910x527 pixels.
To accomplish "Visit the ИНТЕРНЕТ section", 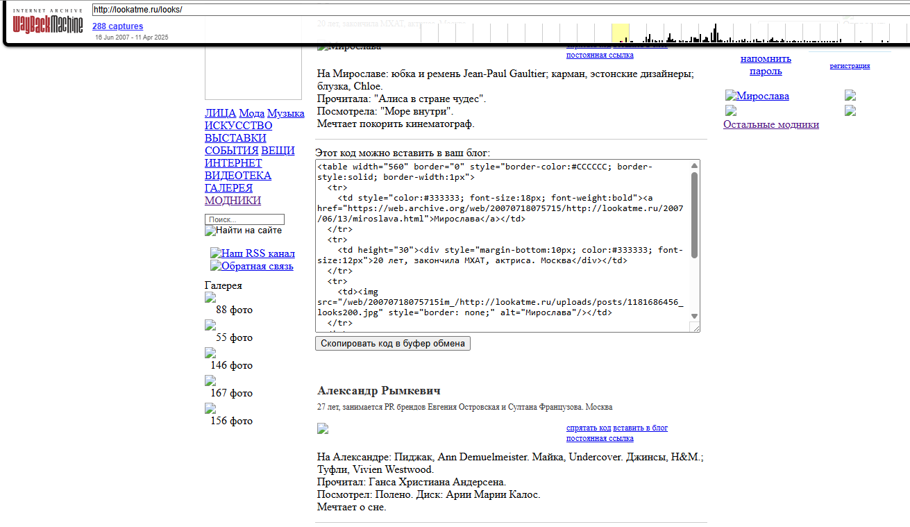I will pyautogui.click(x=233, y=163).
